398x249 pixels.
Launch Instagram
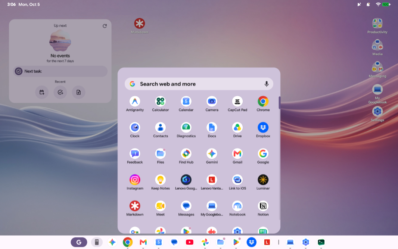(135, 180)
